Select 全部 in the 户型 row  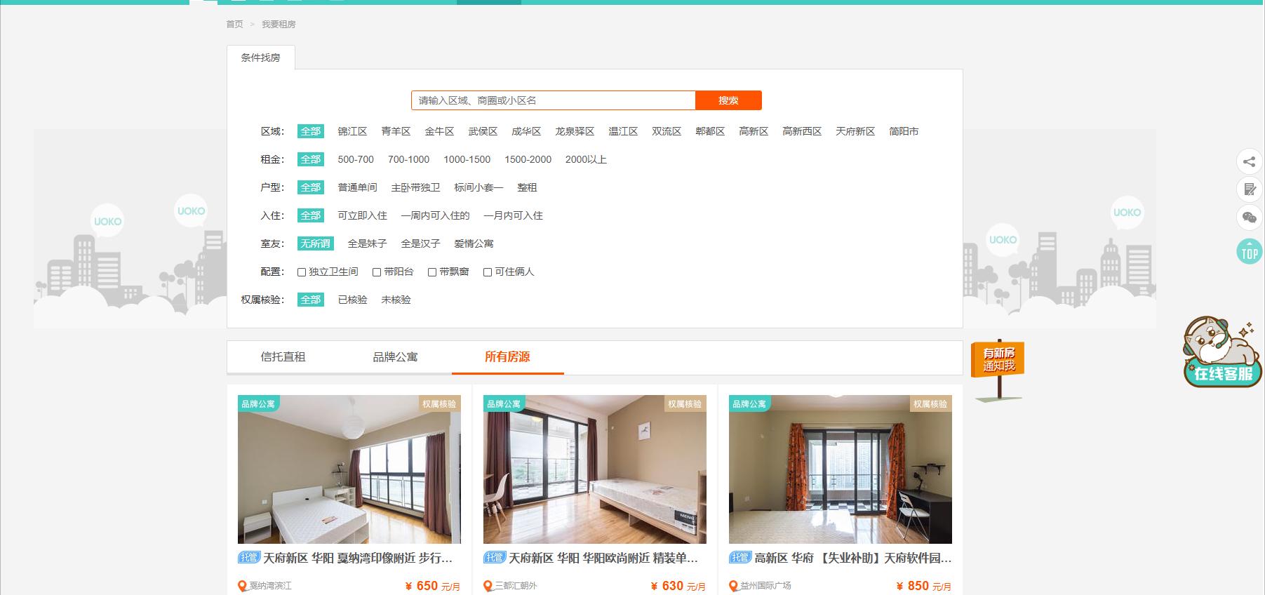[x=311, y=187]
